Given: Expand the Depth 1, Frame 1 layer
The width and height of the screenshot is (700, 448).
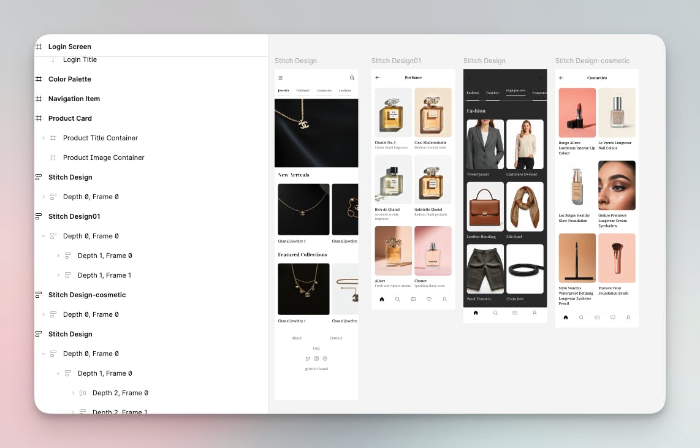Looking at the screenshot, I should [58, 275].
